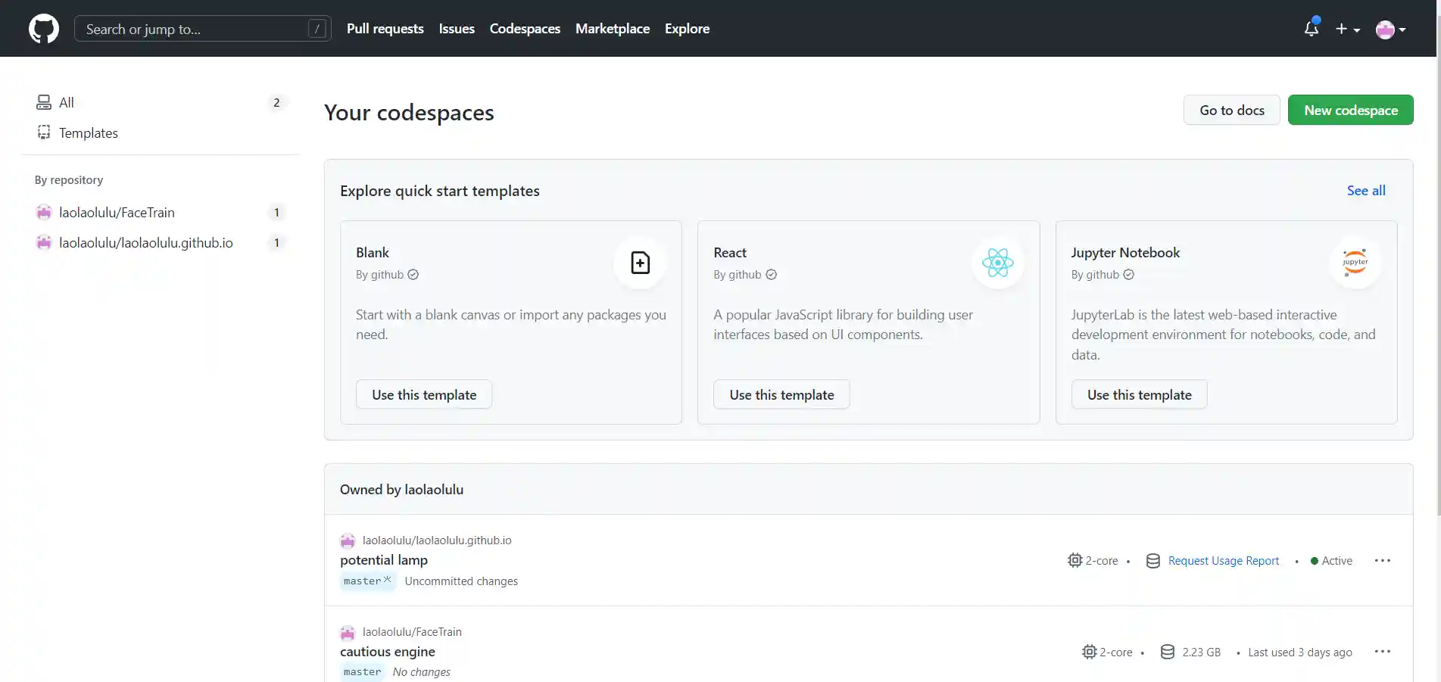Click the database icon beside Request Usage Report
Viewport: 1441px width, 682px height.
coord(1152,561)
